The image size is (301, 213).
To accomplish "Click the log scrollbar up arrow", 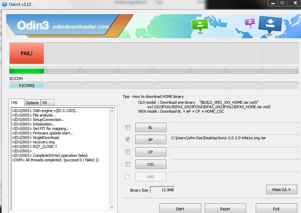I will pyautogui.click(x=112, y=111).
